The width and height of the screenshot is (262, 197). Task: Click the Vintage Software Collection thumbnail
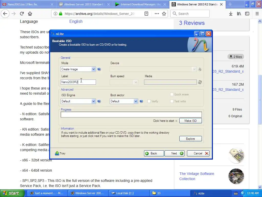tap(236, 176)
